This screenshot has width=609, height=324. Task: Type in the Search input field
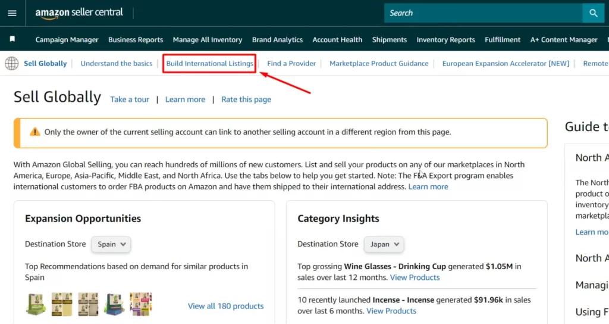coord(482,13)
